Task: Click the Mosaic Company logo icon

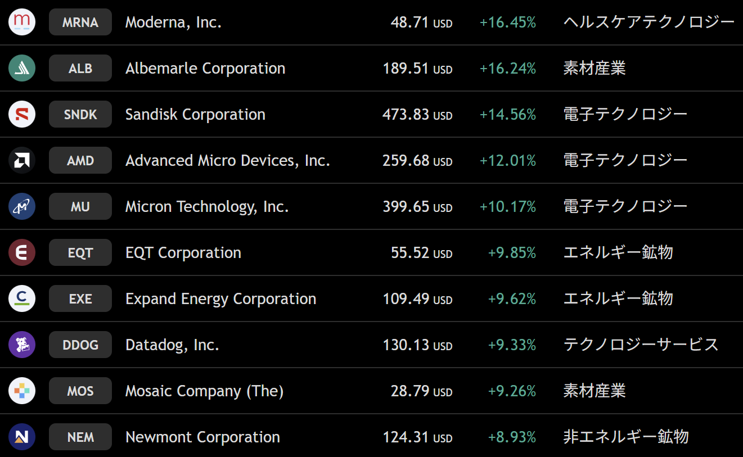Action: (x=22, y=391)
